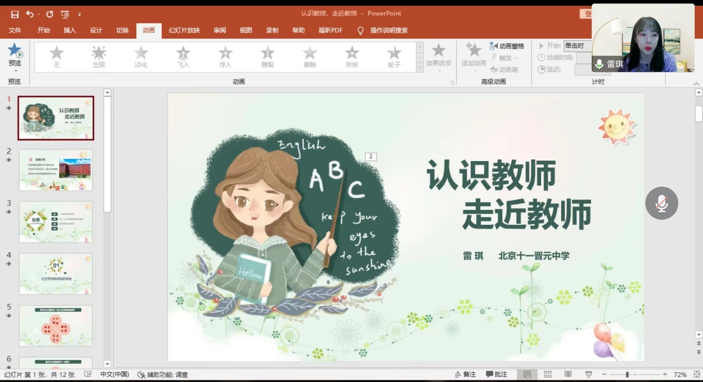Expand the animation gallery more arrow
The image size is (703, 382).
[x=420, y=68]
